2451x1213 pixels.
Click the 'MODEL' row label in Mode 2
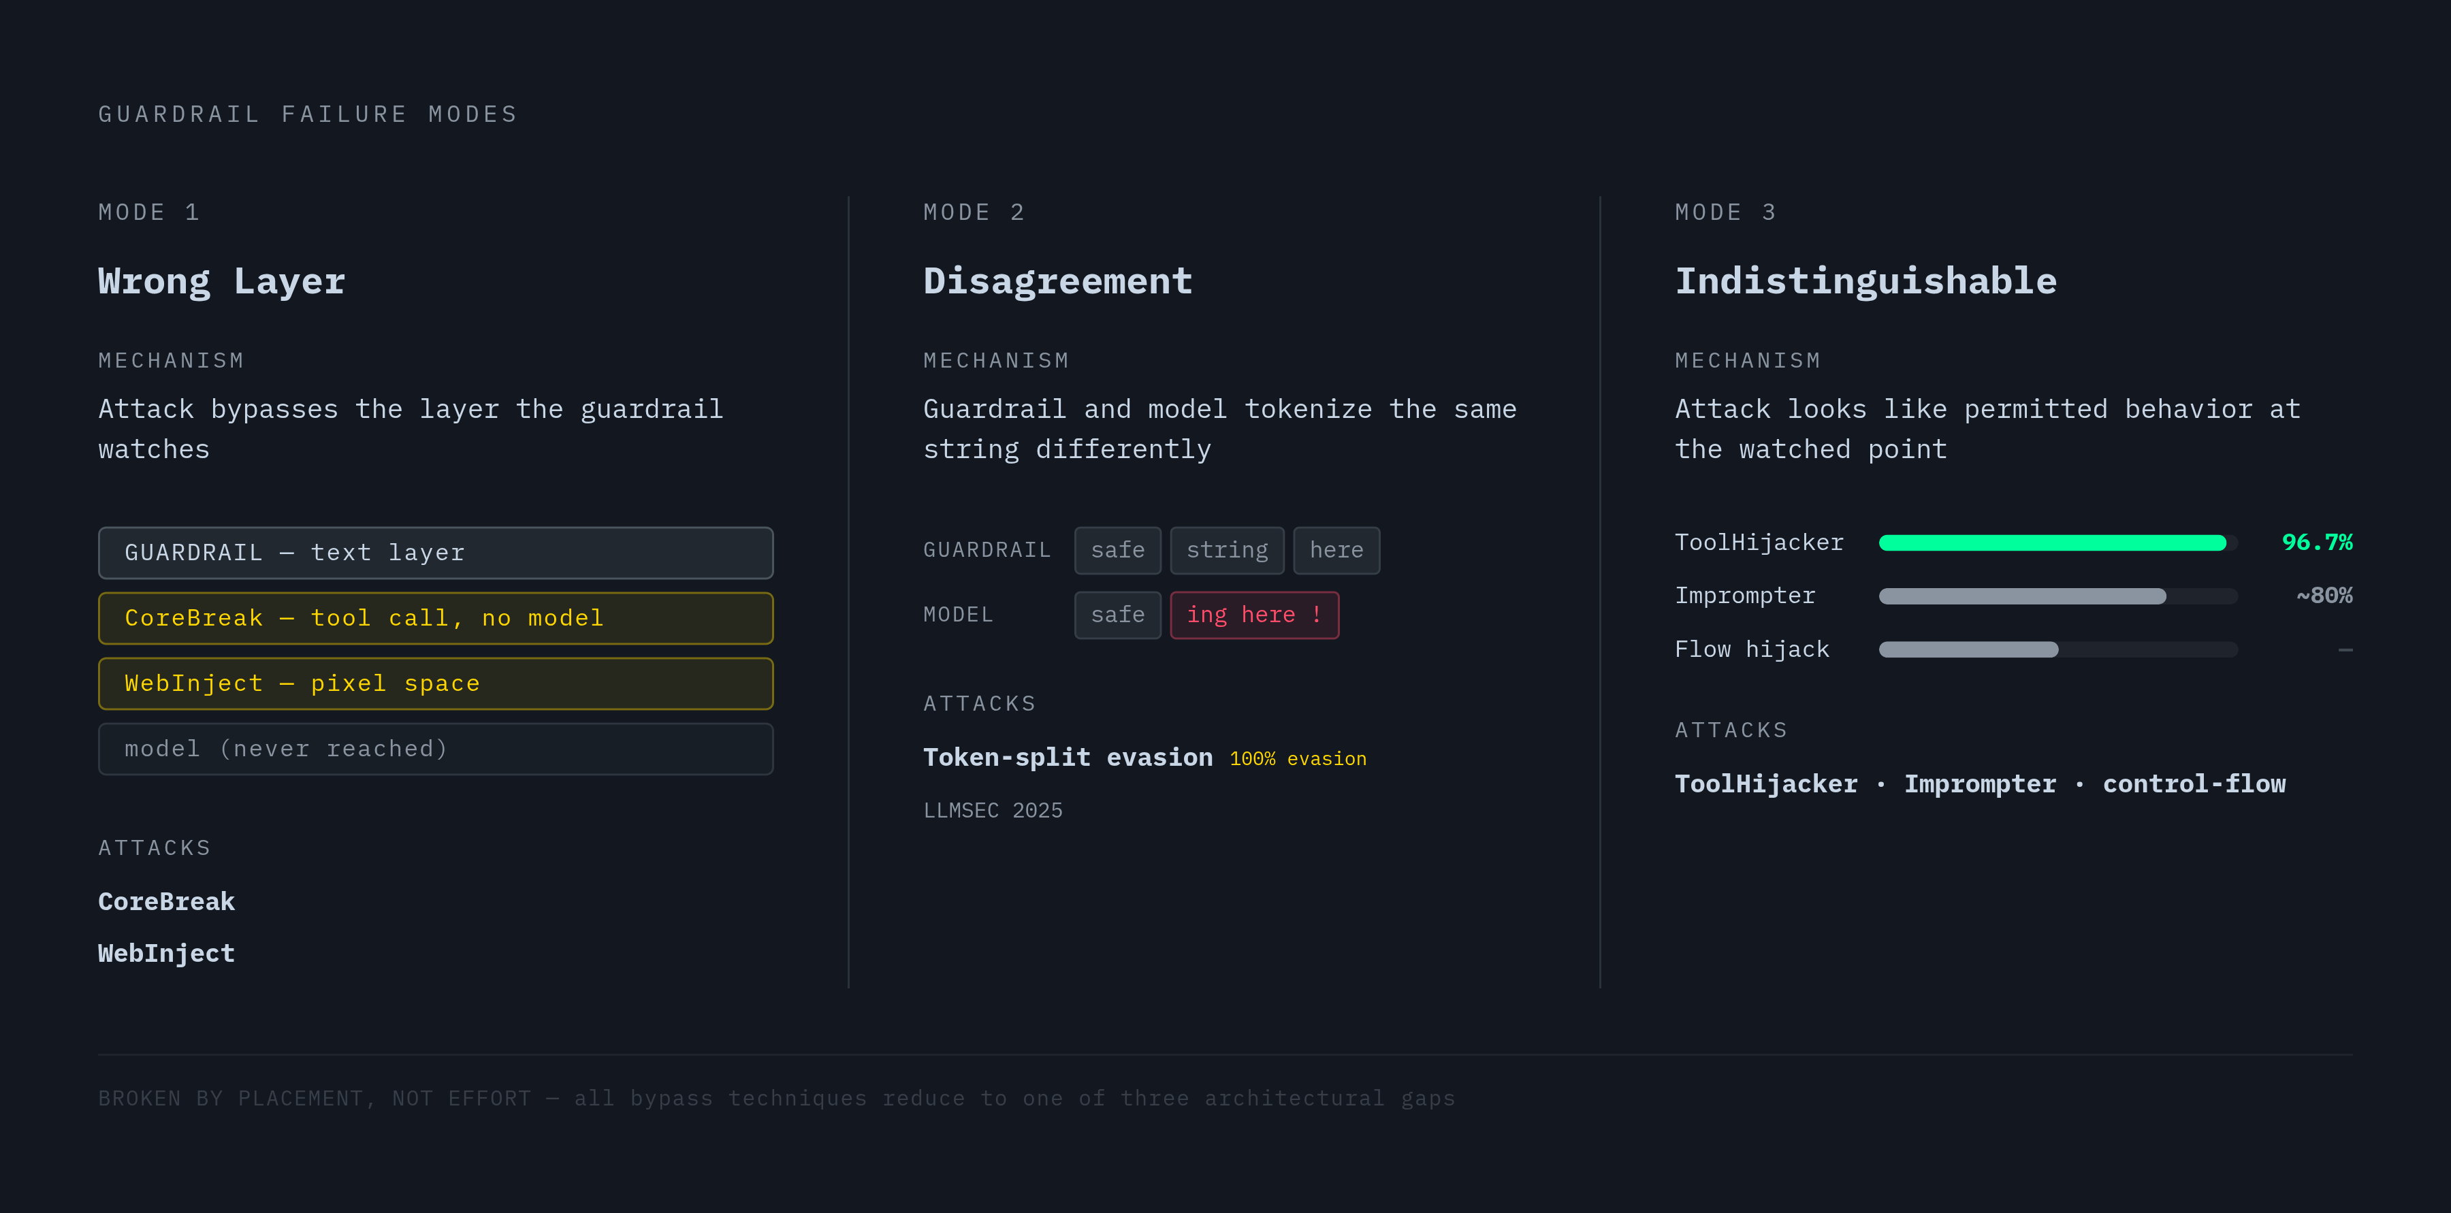pos(958,615)
